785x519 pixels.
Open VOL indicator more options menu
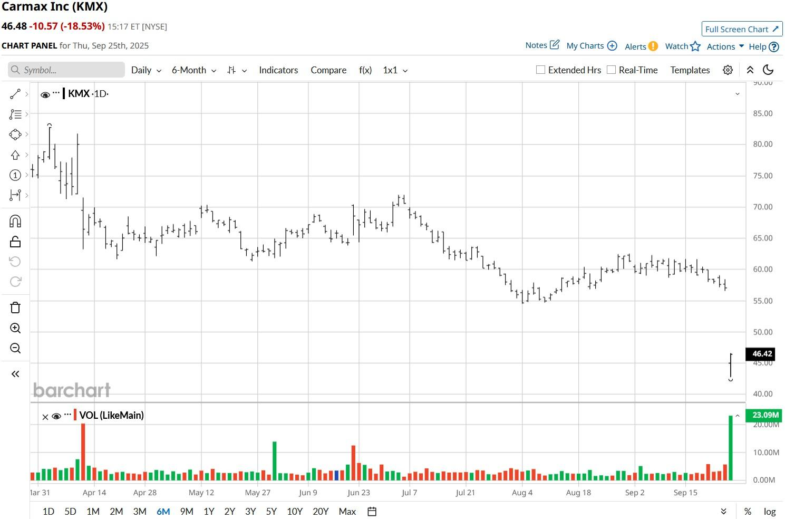(x=67, y=415)
